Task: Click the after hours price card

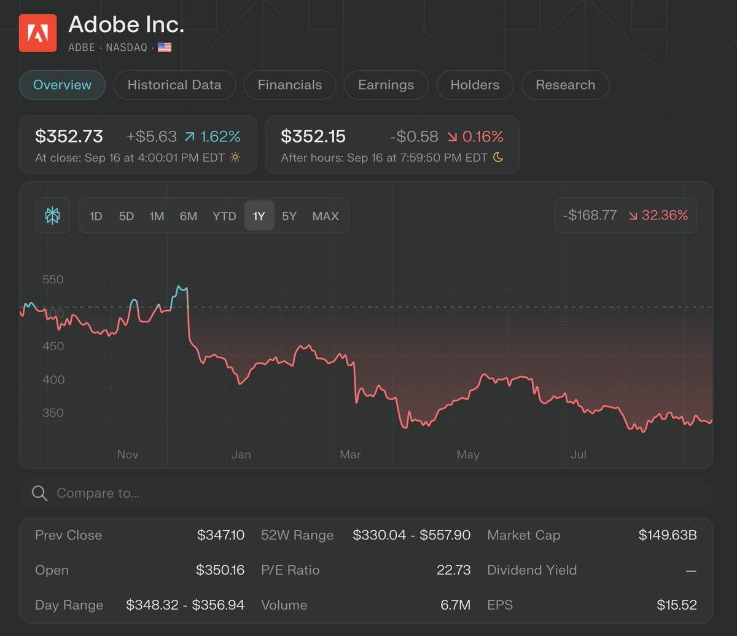Action: pos(392,144)
